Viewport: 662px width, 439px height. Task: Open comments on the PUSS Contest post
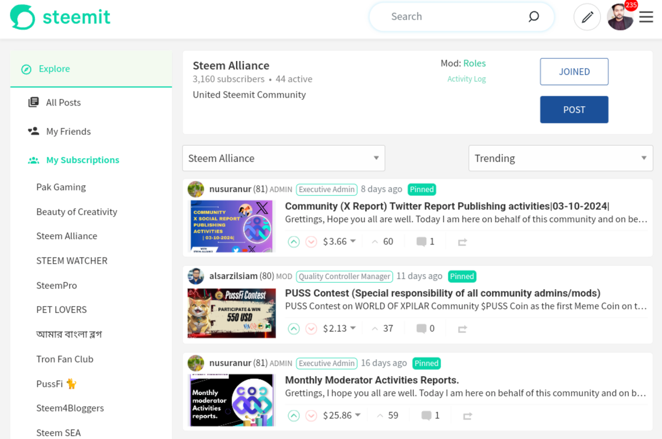pos(425,328)
